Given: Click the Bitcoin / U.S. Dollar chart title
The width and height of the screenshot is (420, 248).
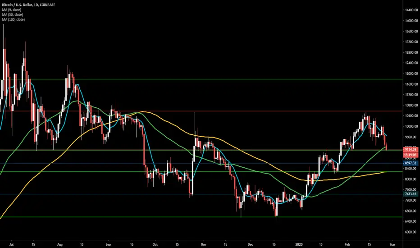Looking at the screenshot, I should [28, 5].
